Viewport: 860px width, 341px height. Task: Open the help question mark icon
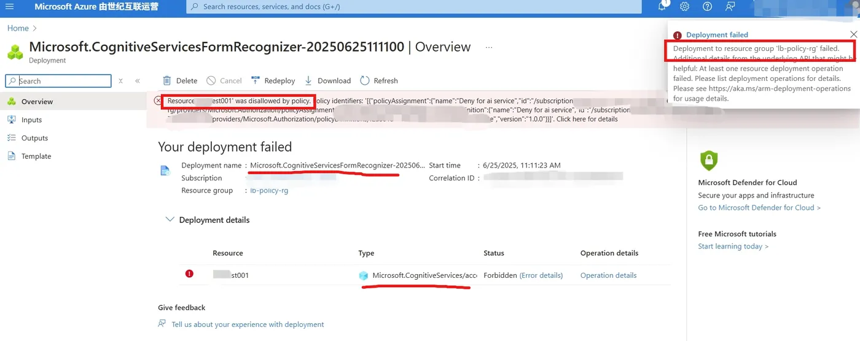point(707,7)
